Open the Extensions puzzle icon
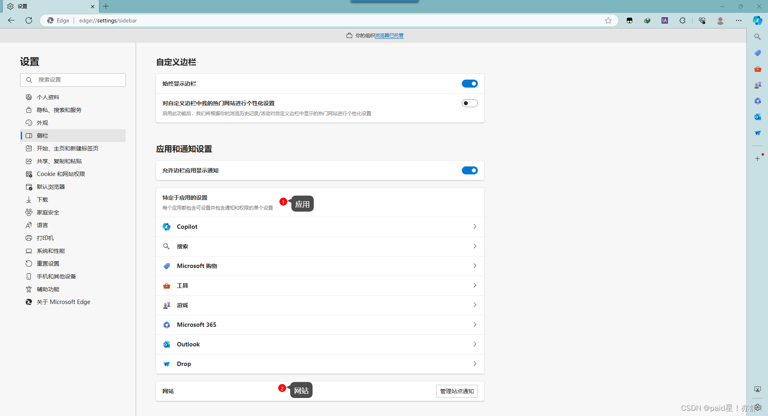The width and height of the screenshot is (768, 416). pos(682,20)
